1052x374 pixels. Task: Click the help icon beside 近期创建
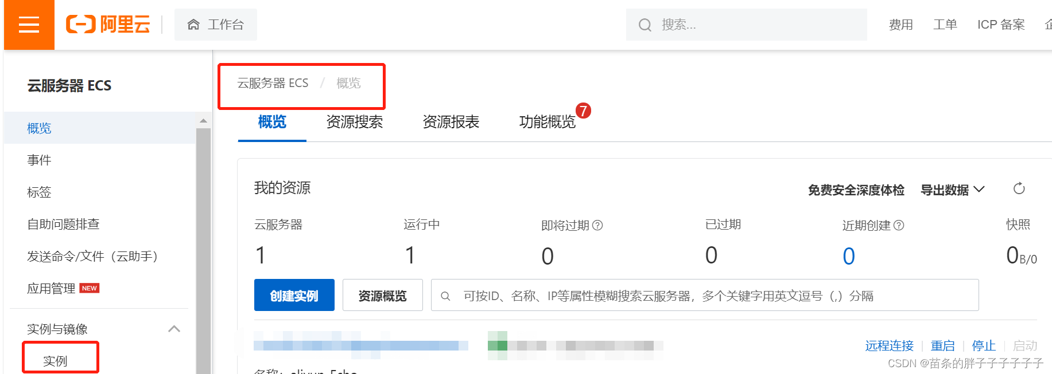pos(899,226)
